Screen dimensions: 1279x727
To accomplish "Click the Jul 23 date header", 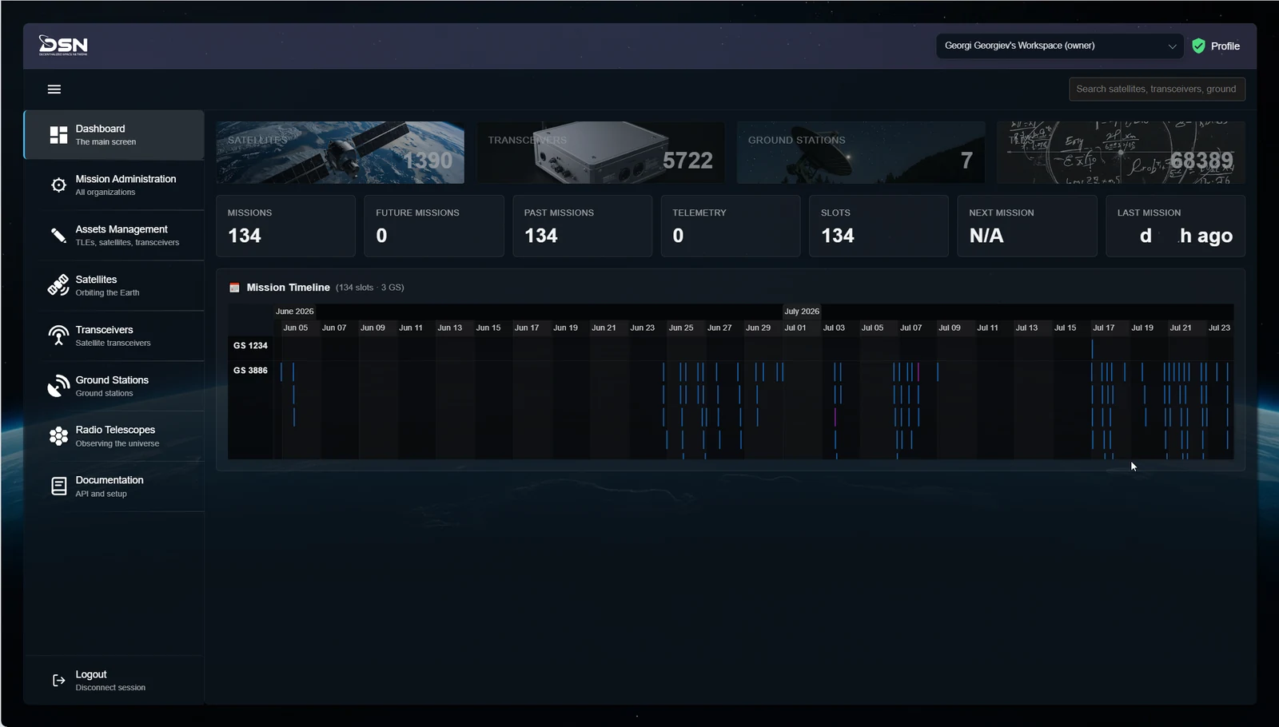I will 1219,328.
